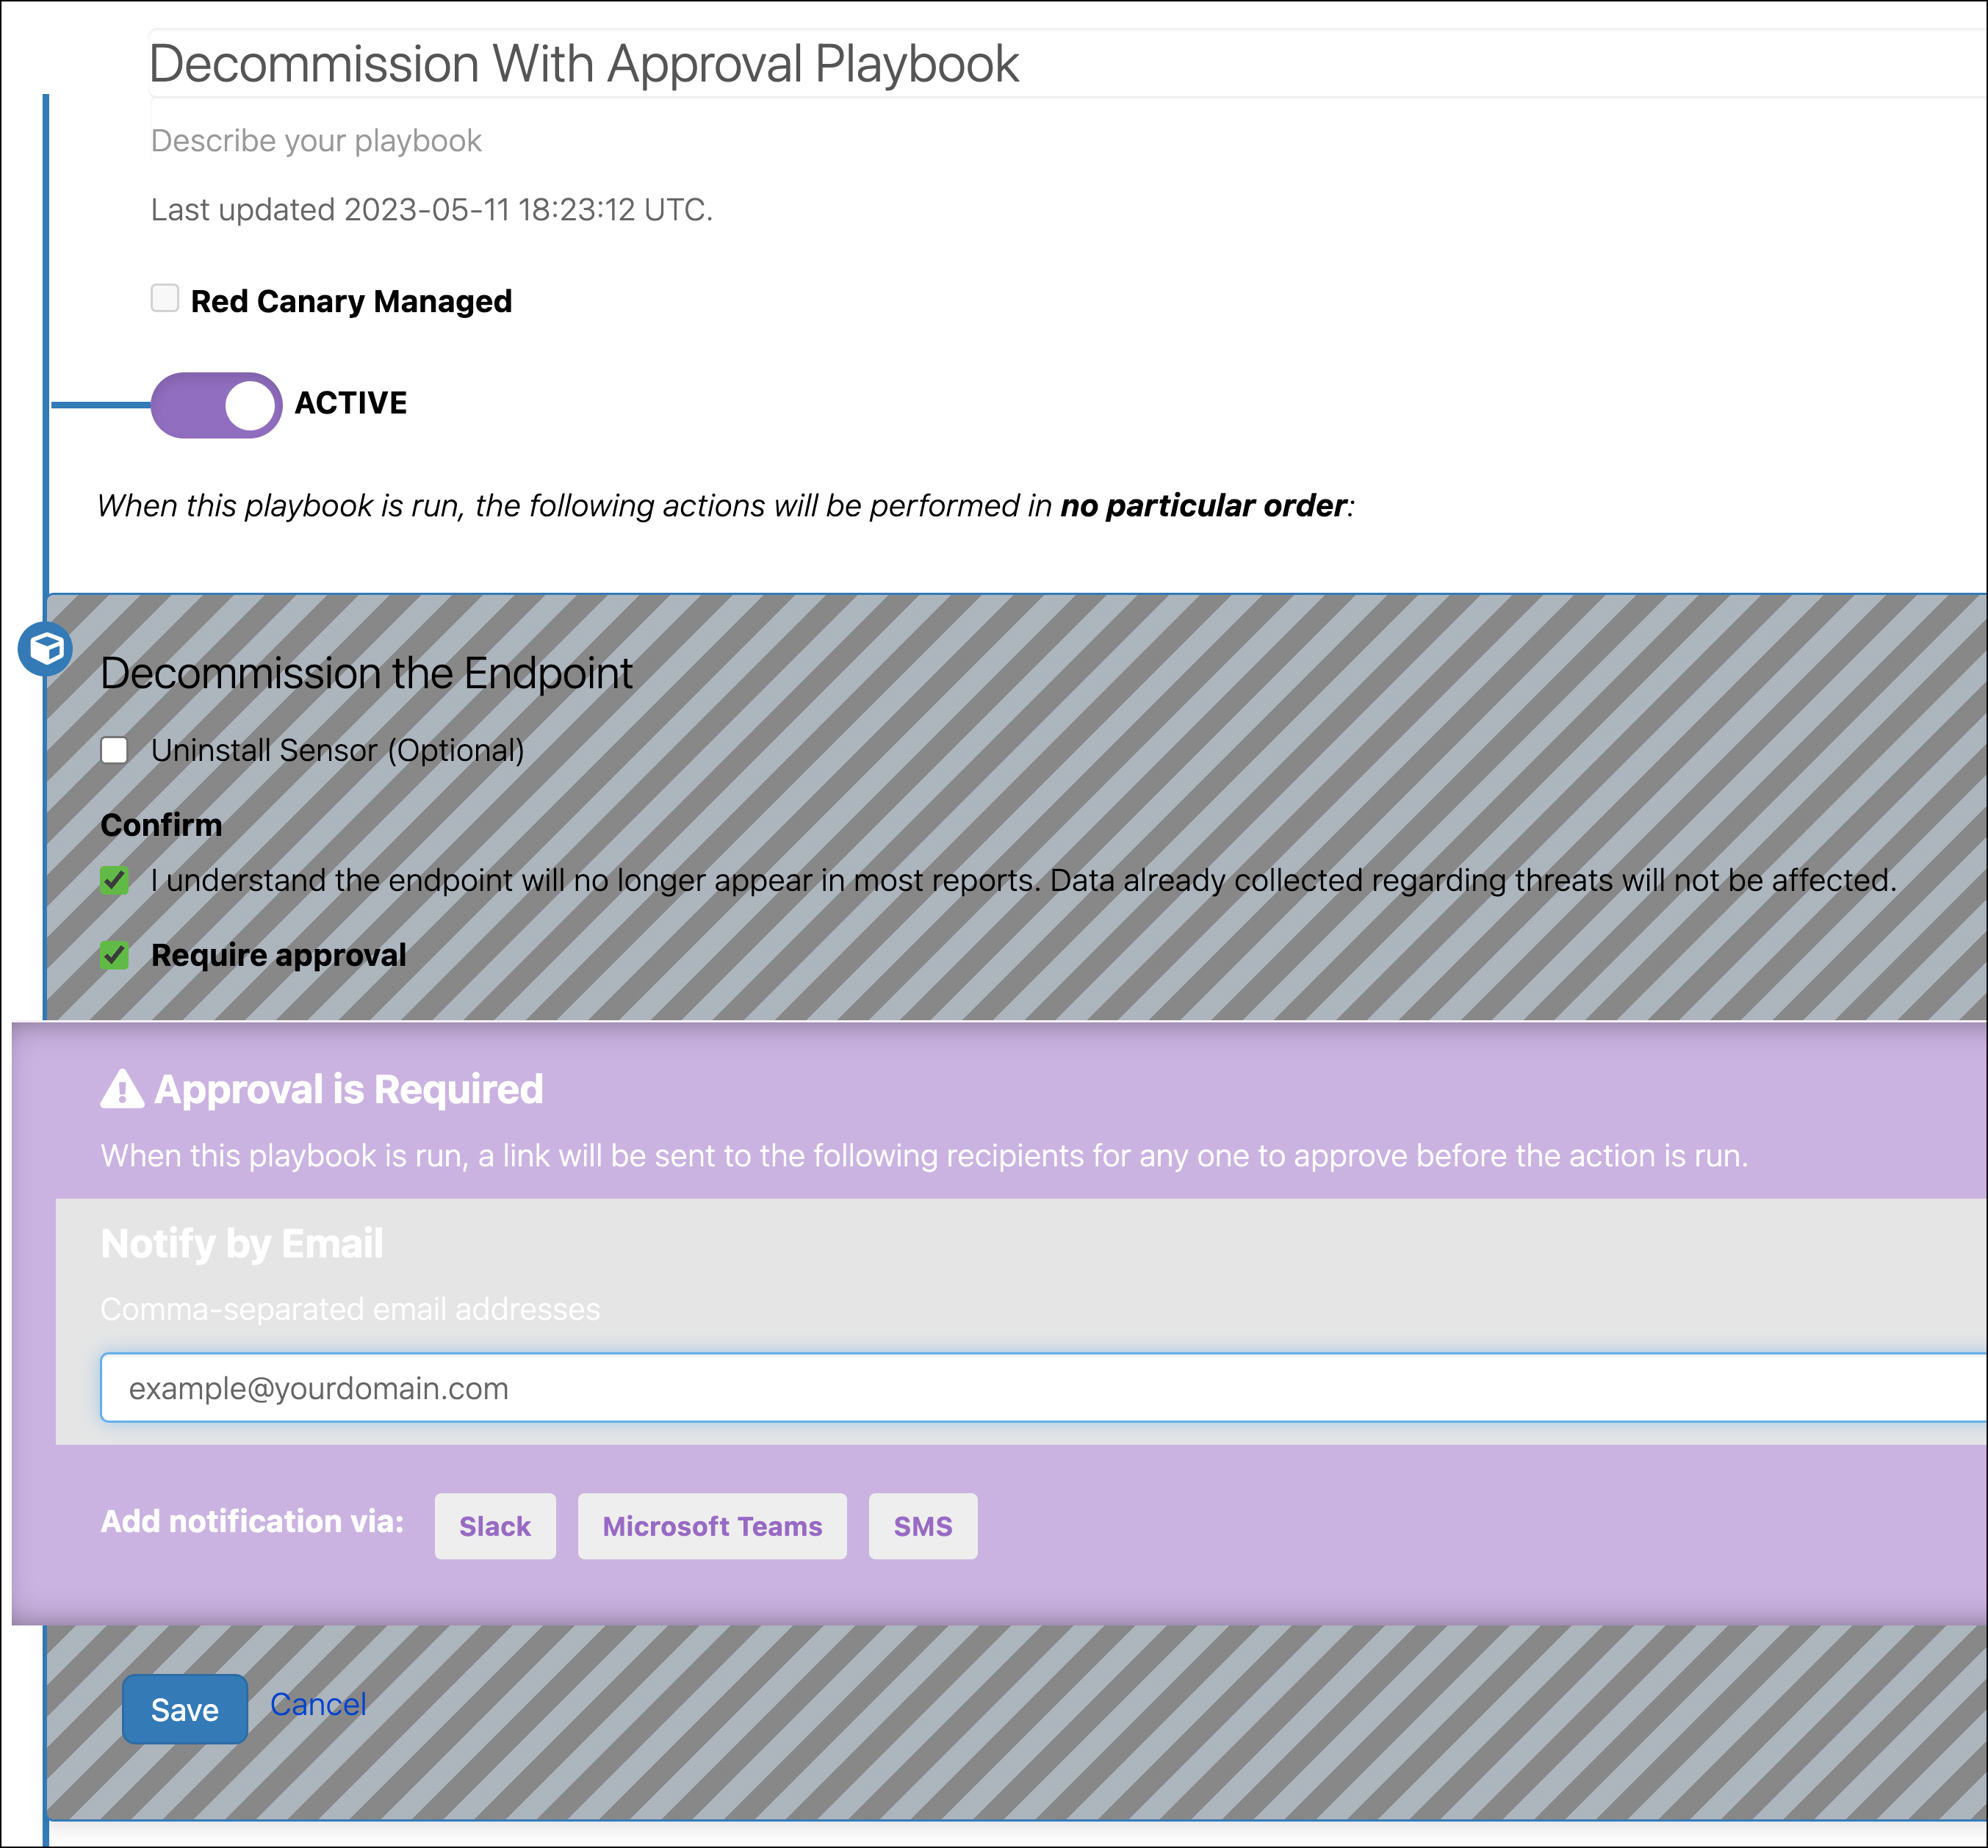Save the playbook
The width and height of the screenshot is (1988, 1848).
click(x=184, y=1709)
